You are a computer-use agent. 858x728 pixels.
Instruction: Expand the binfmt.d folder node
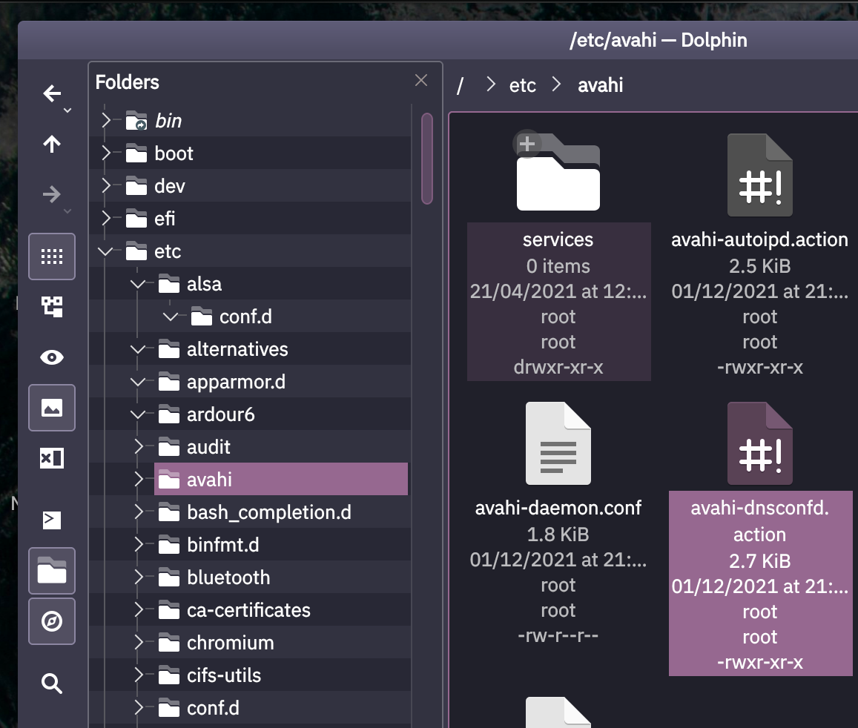(139, 545)
